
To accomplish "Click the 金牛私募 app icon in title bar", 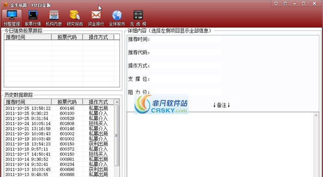I will pos(6,5).
